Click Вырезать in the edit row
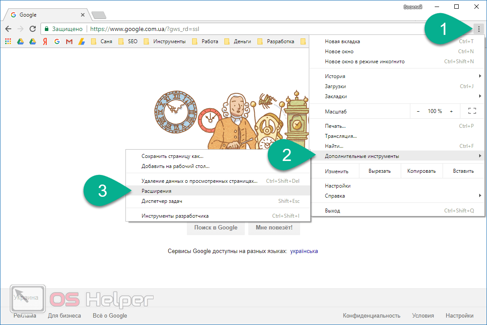The height and width of the screenshot is (325, 487). pyautogui.click(x=379, y=171)
